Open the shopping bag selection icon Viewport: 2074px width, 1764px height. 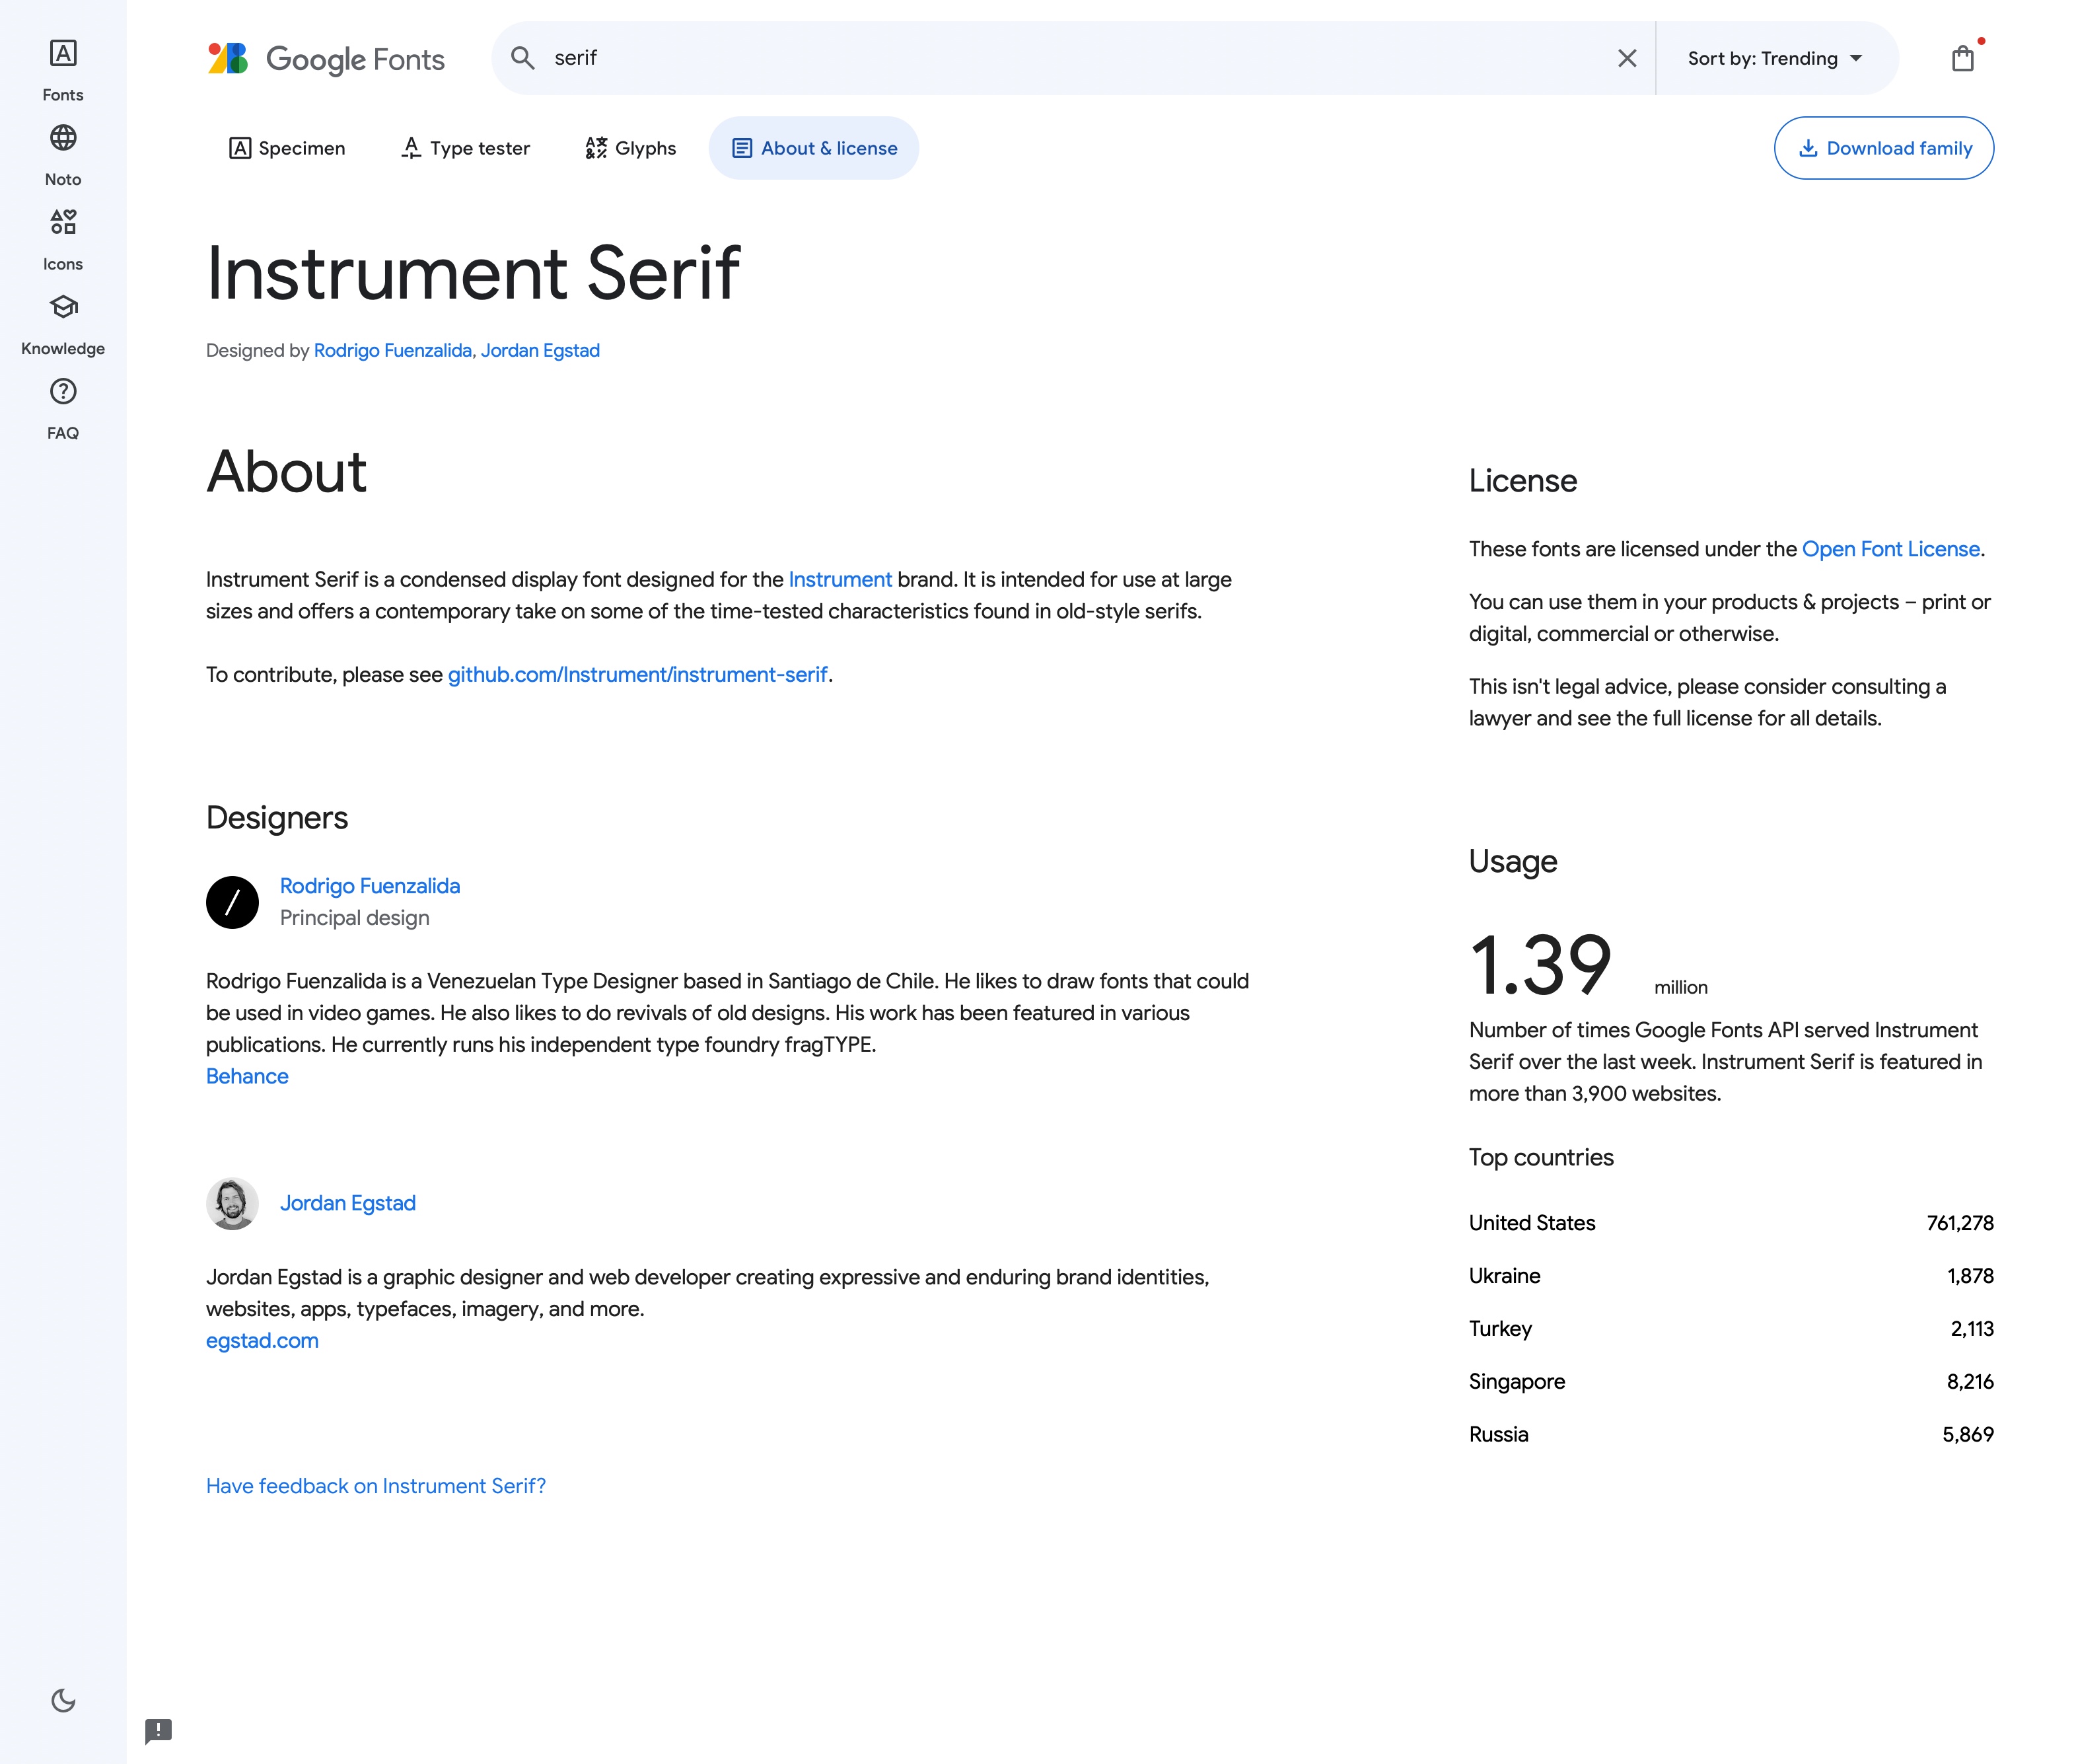[1962, 58]
